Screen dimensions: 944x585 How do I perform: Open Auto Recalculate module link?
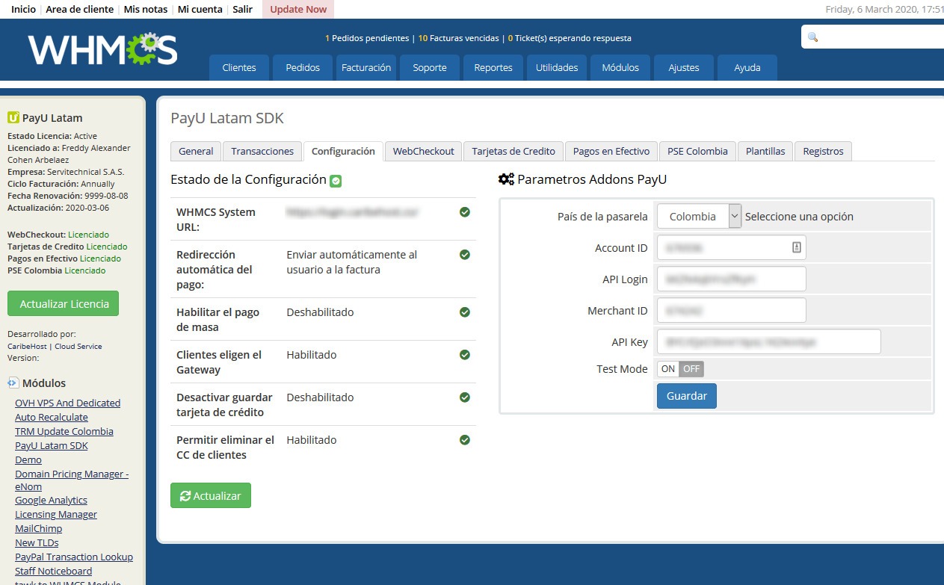52,417
